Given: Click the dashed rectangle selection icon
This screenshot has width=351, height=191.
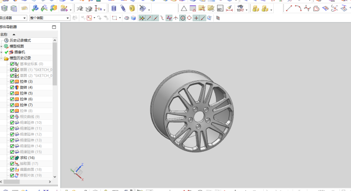Looking at the screenshot, I should coord(115,18).
